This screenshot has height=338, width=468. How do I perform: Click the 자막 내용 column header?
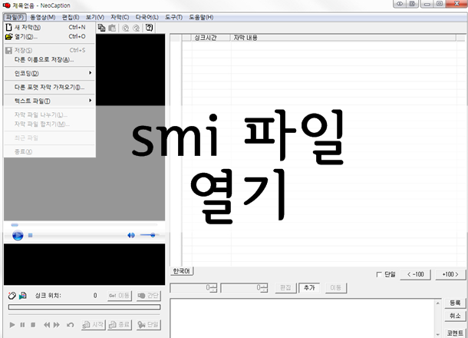pos(343,38)
